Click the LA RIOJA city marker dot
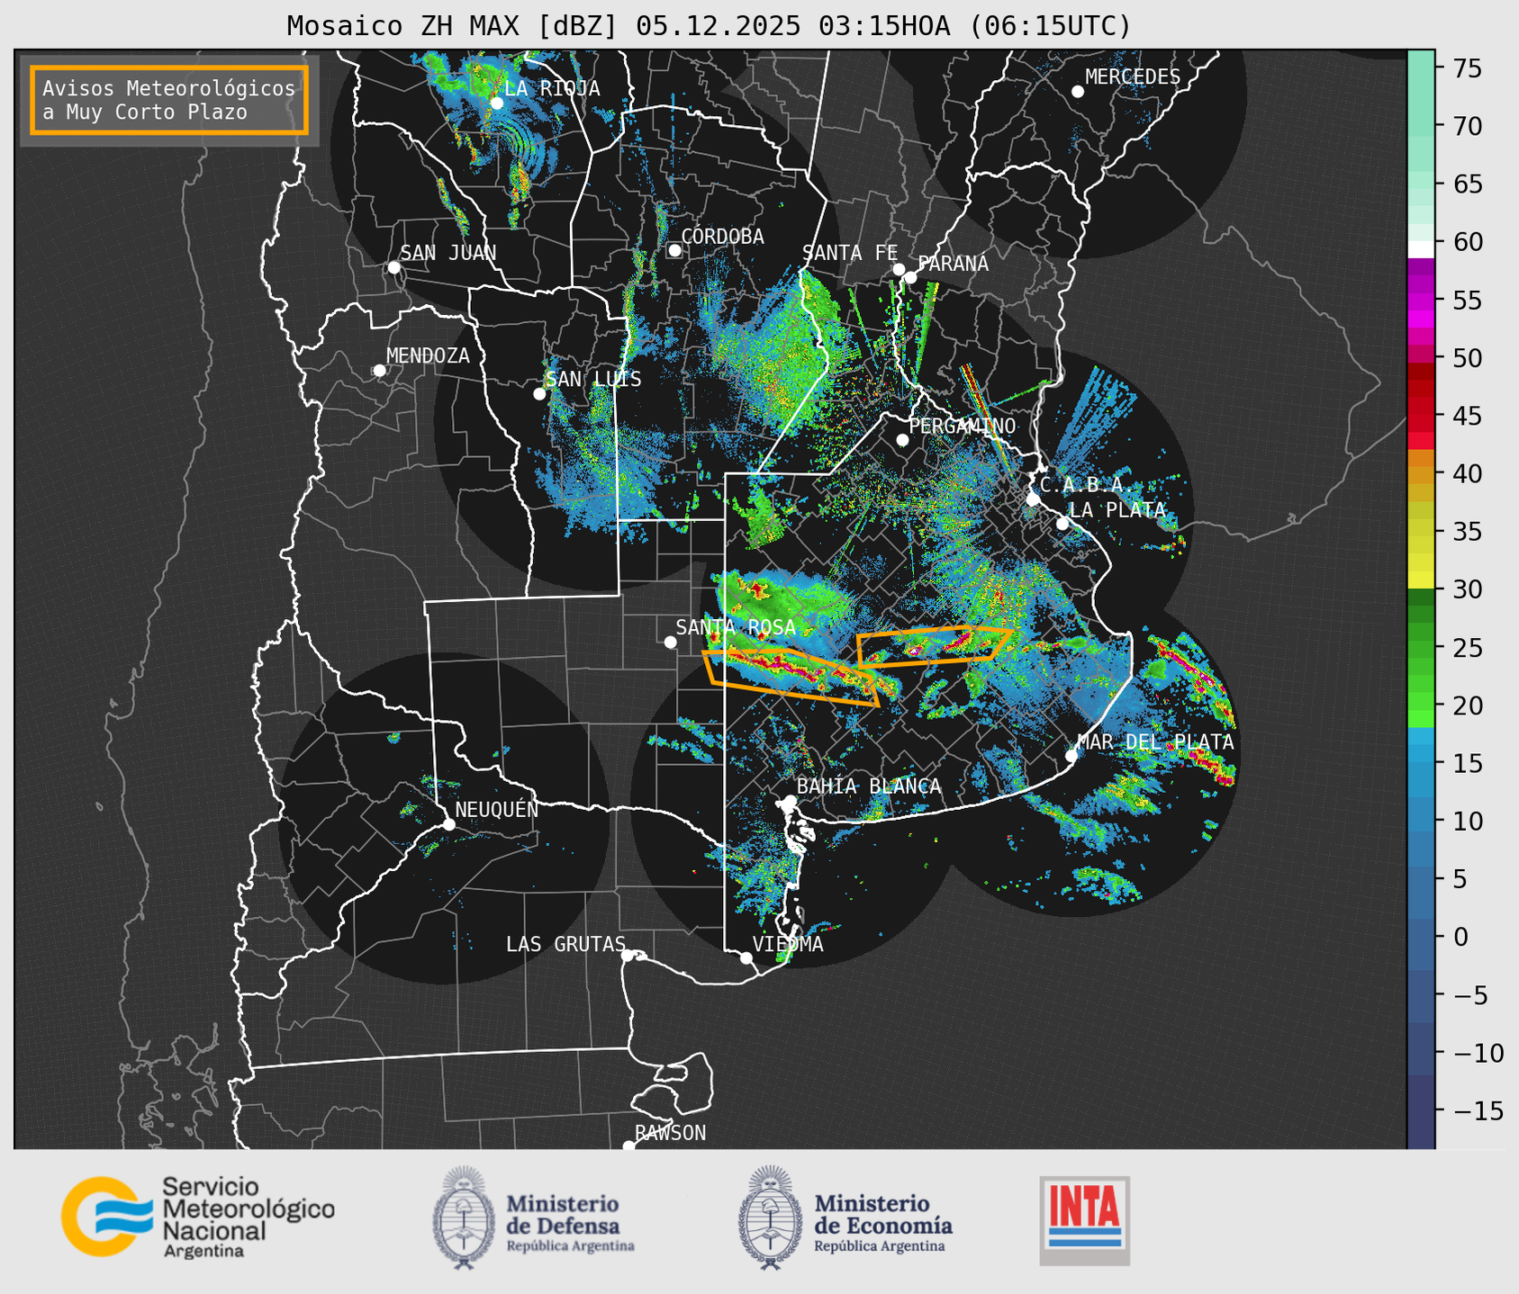The width and height of the screenshot is (1519, 1294). (x=496, y=103)
